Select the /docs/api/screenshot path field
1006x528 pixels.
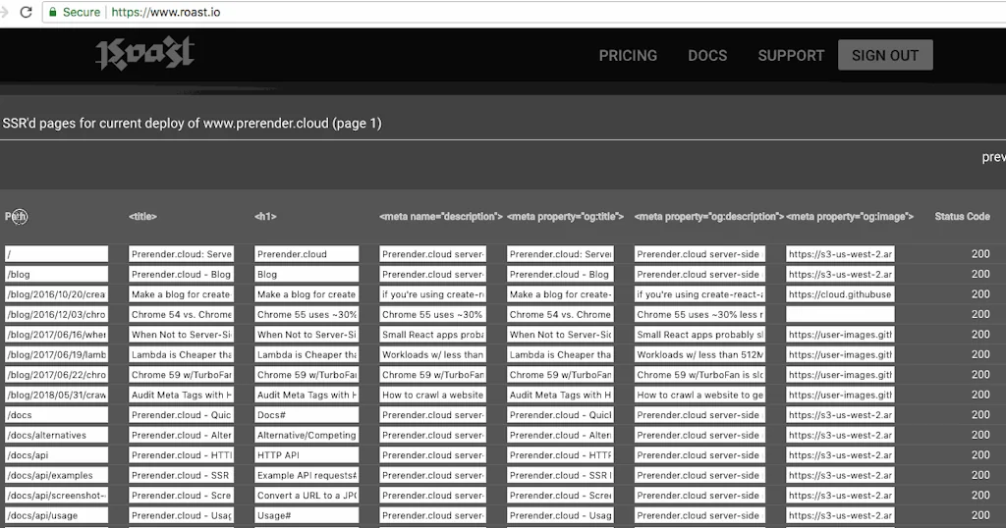tap(56, 496)
